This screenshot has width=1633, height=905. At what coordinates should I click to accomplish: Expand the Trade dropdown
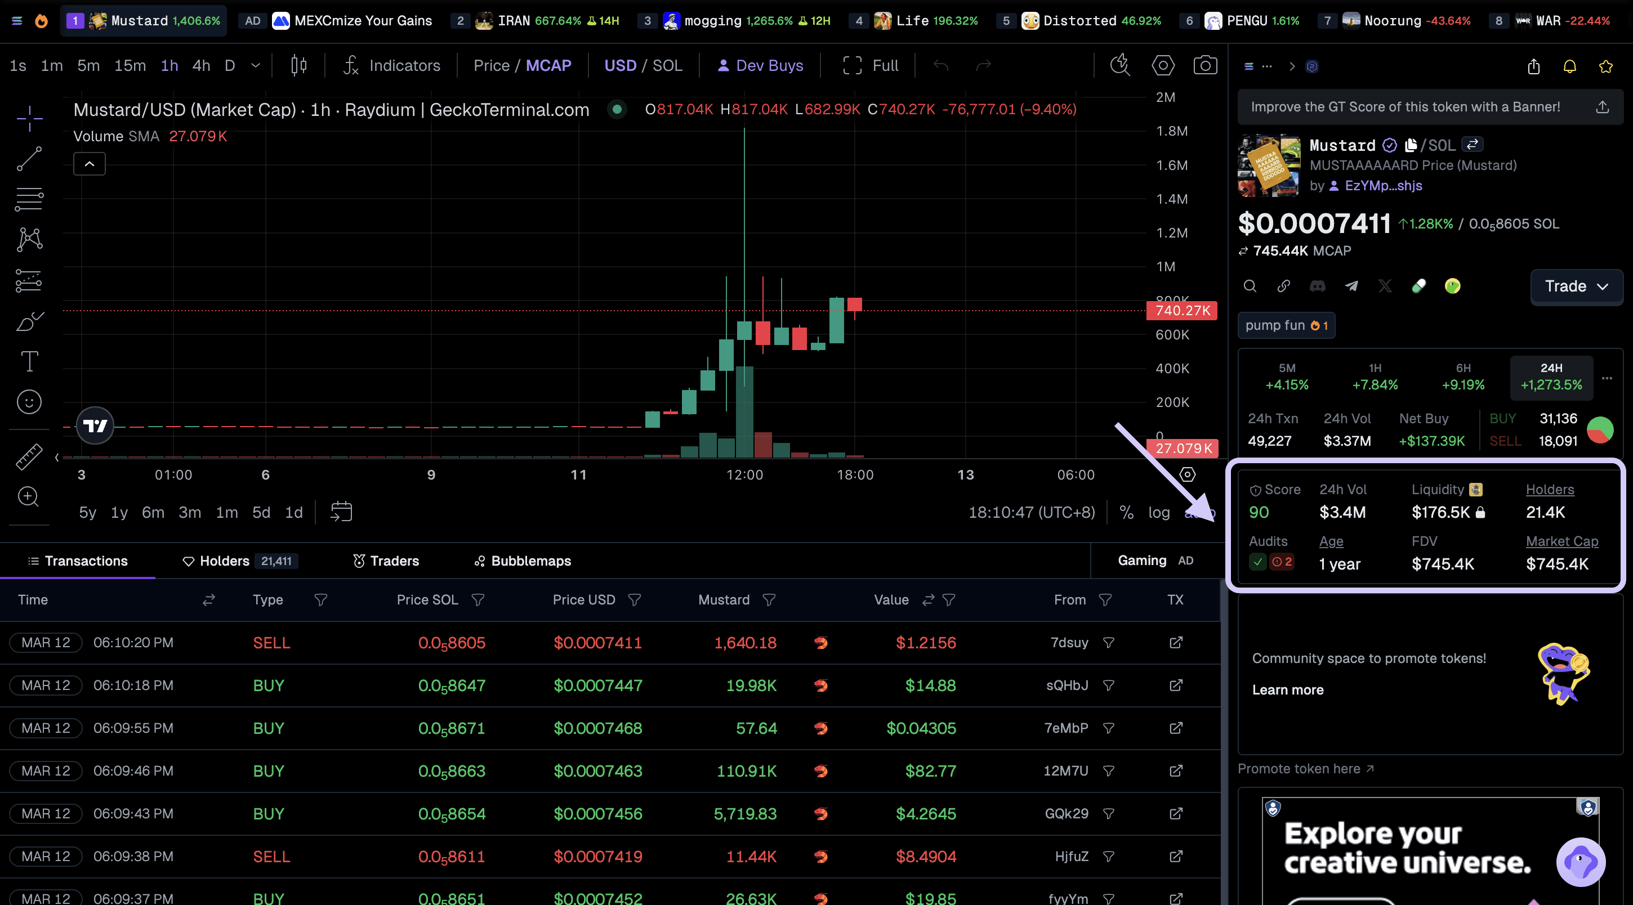pos(1576,286)
